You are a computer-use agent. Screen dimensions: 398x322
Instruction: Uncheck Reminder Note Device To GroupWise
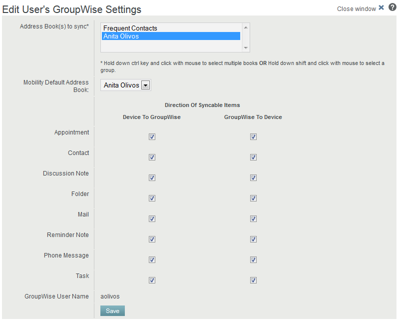tap(152, 239)
